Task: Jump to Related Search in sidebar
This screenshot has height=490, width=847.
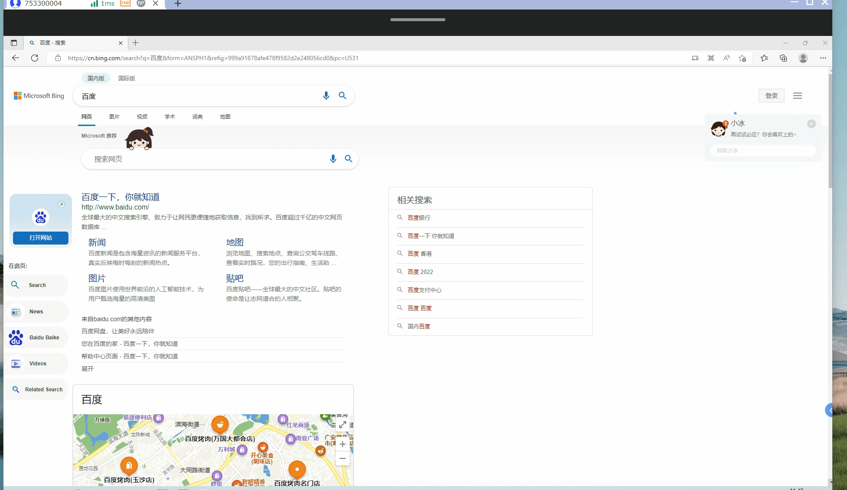Action: pyautogui.click(x=37, y=390)
